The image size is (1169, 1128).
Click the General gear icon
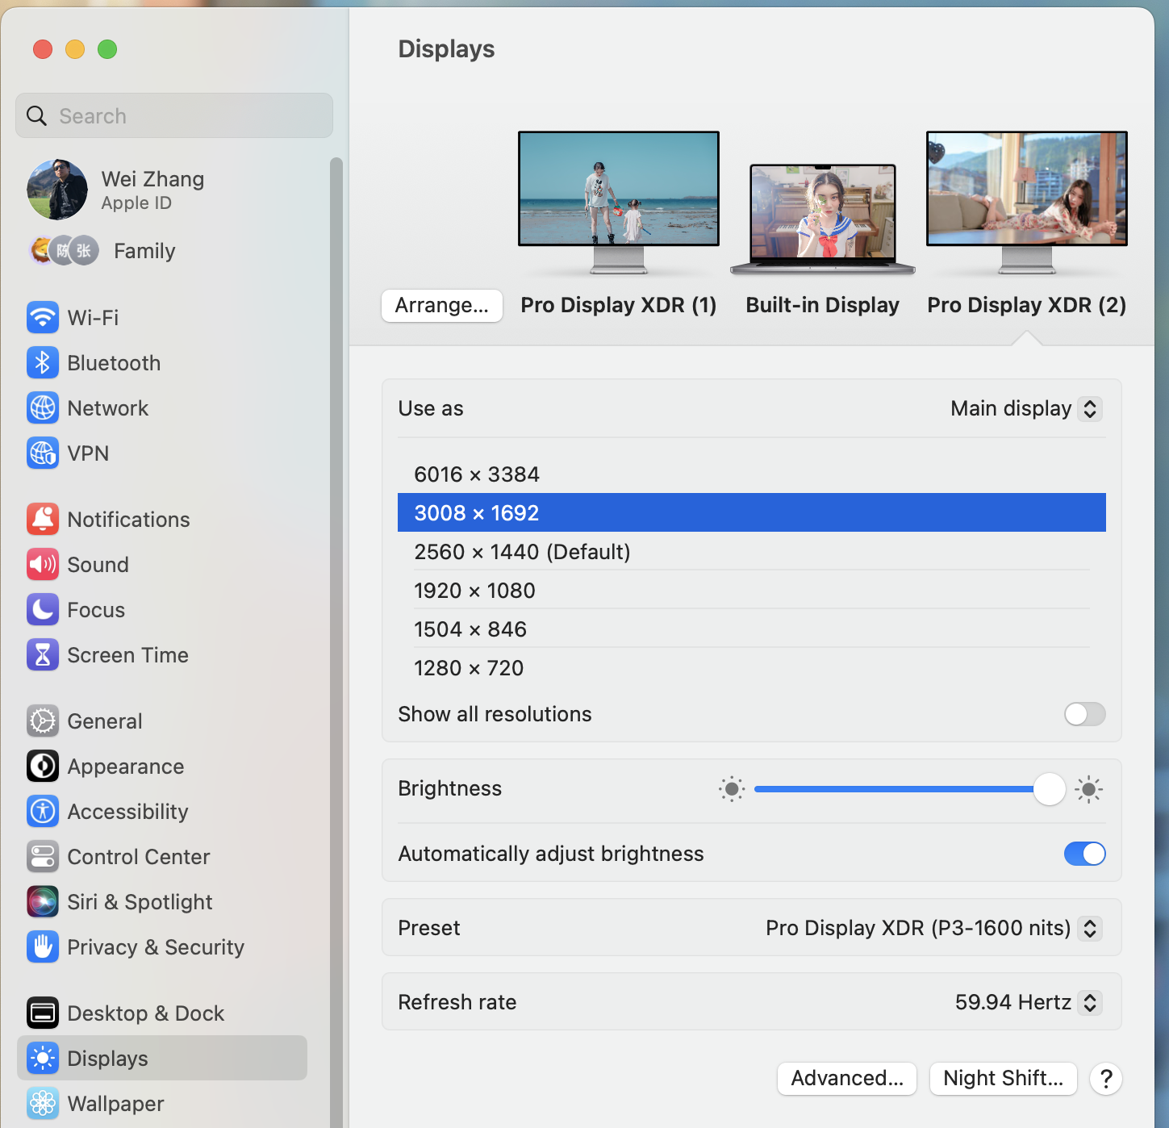click(x=43, y=721)
